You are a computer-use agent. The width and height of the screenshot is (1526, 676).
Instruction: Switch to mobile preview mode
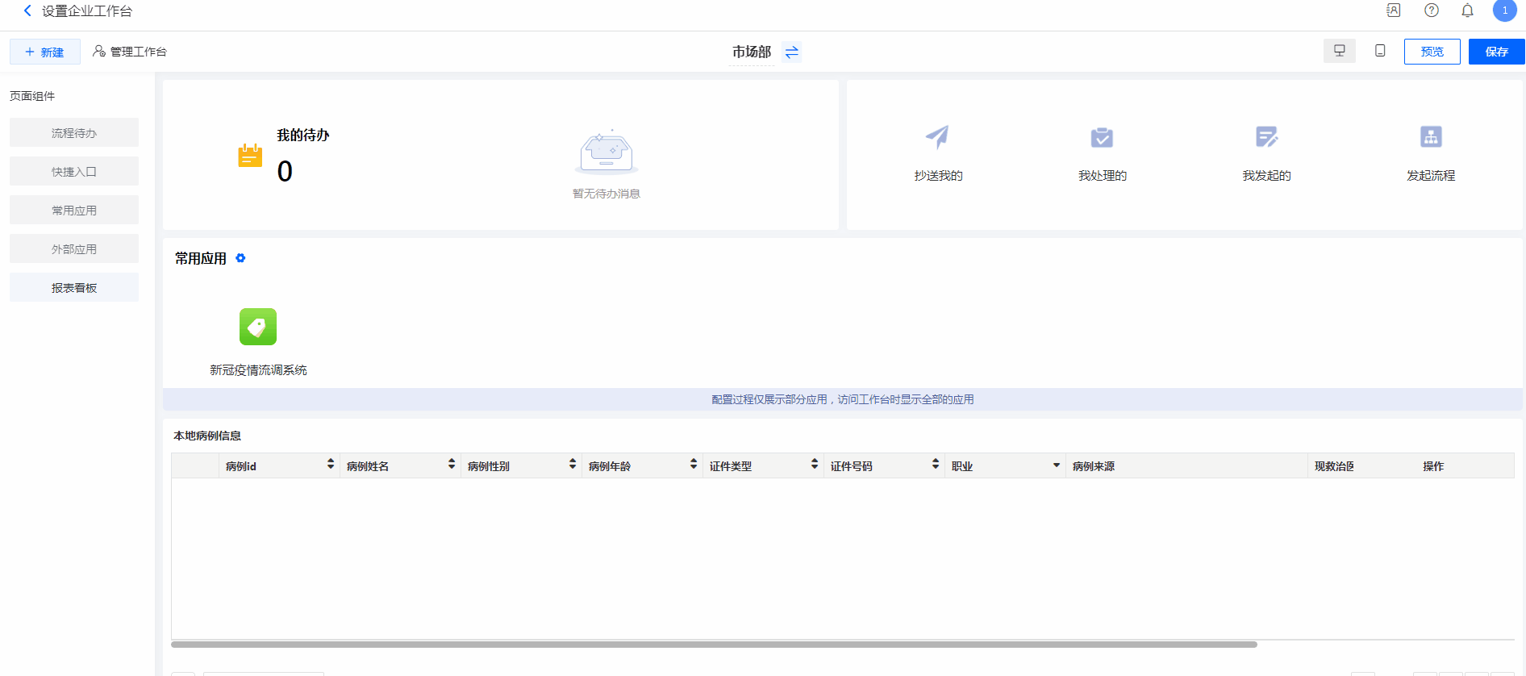(x=1380, y=51)
